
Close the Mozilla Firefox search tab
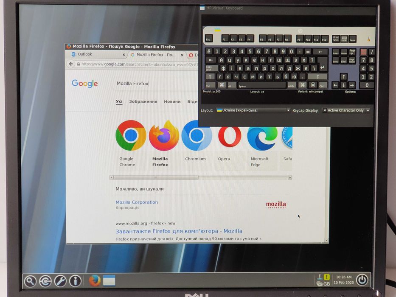[182, 55]
